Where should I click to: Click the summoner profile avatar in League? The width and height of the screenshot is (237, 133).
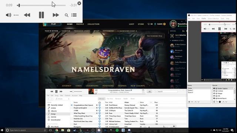click(x=173, y=24)
